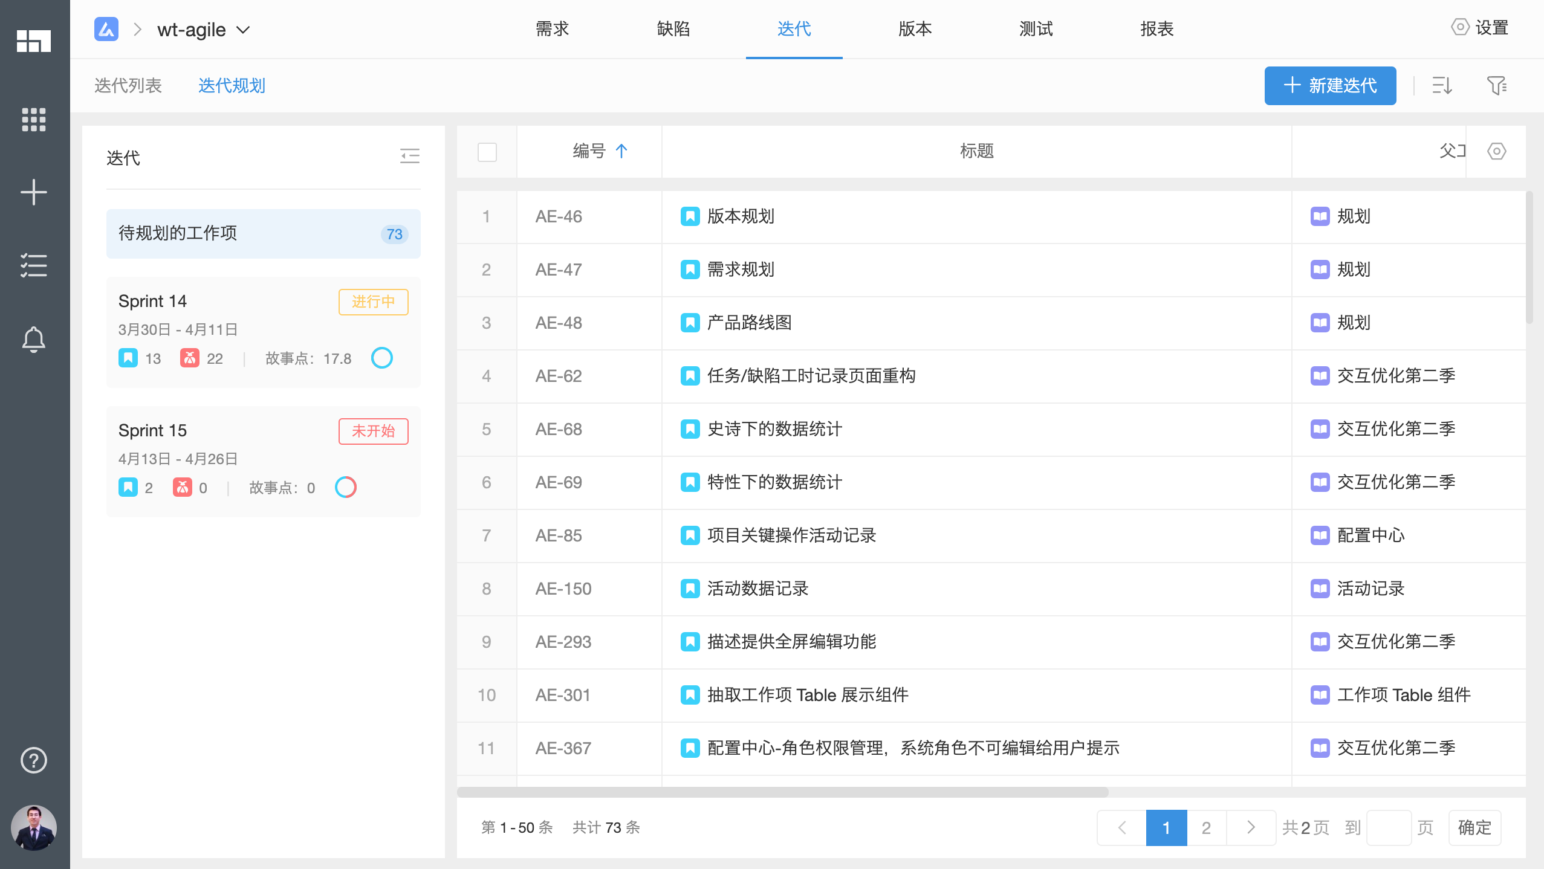Open the apps grid icon in sidebar
Viewport: 1544px width, 869px height.
point(34,120)
